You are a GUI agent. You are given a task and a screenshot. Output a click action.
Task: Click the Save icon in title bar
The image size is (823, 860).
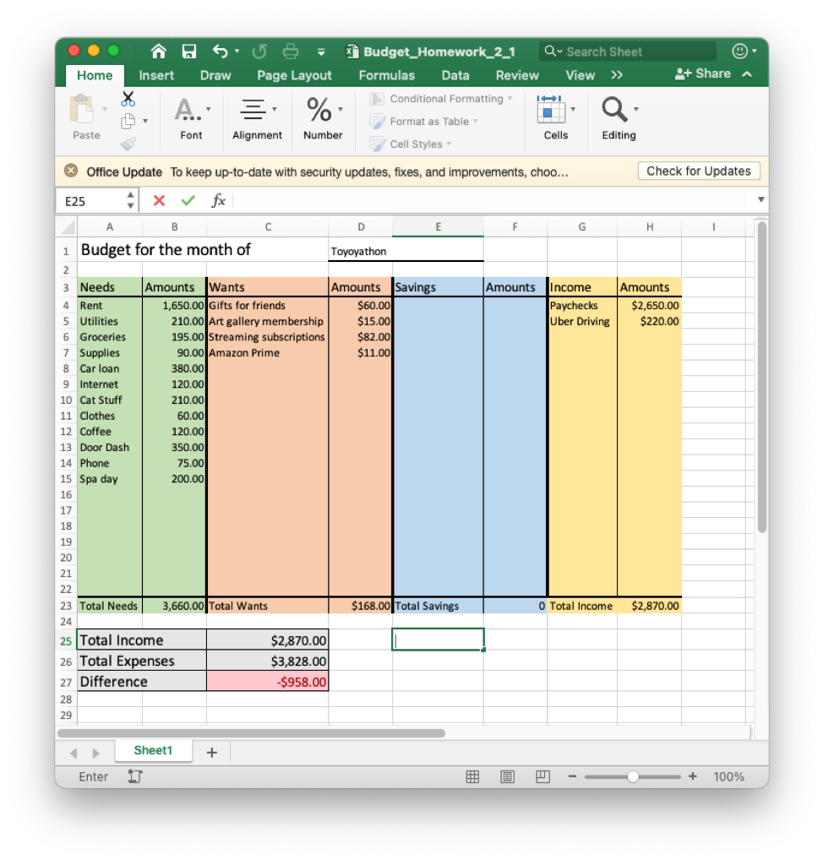189,52
